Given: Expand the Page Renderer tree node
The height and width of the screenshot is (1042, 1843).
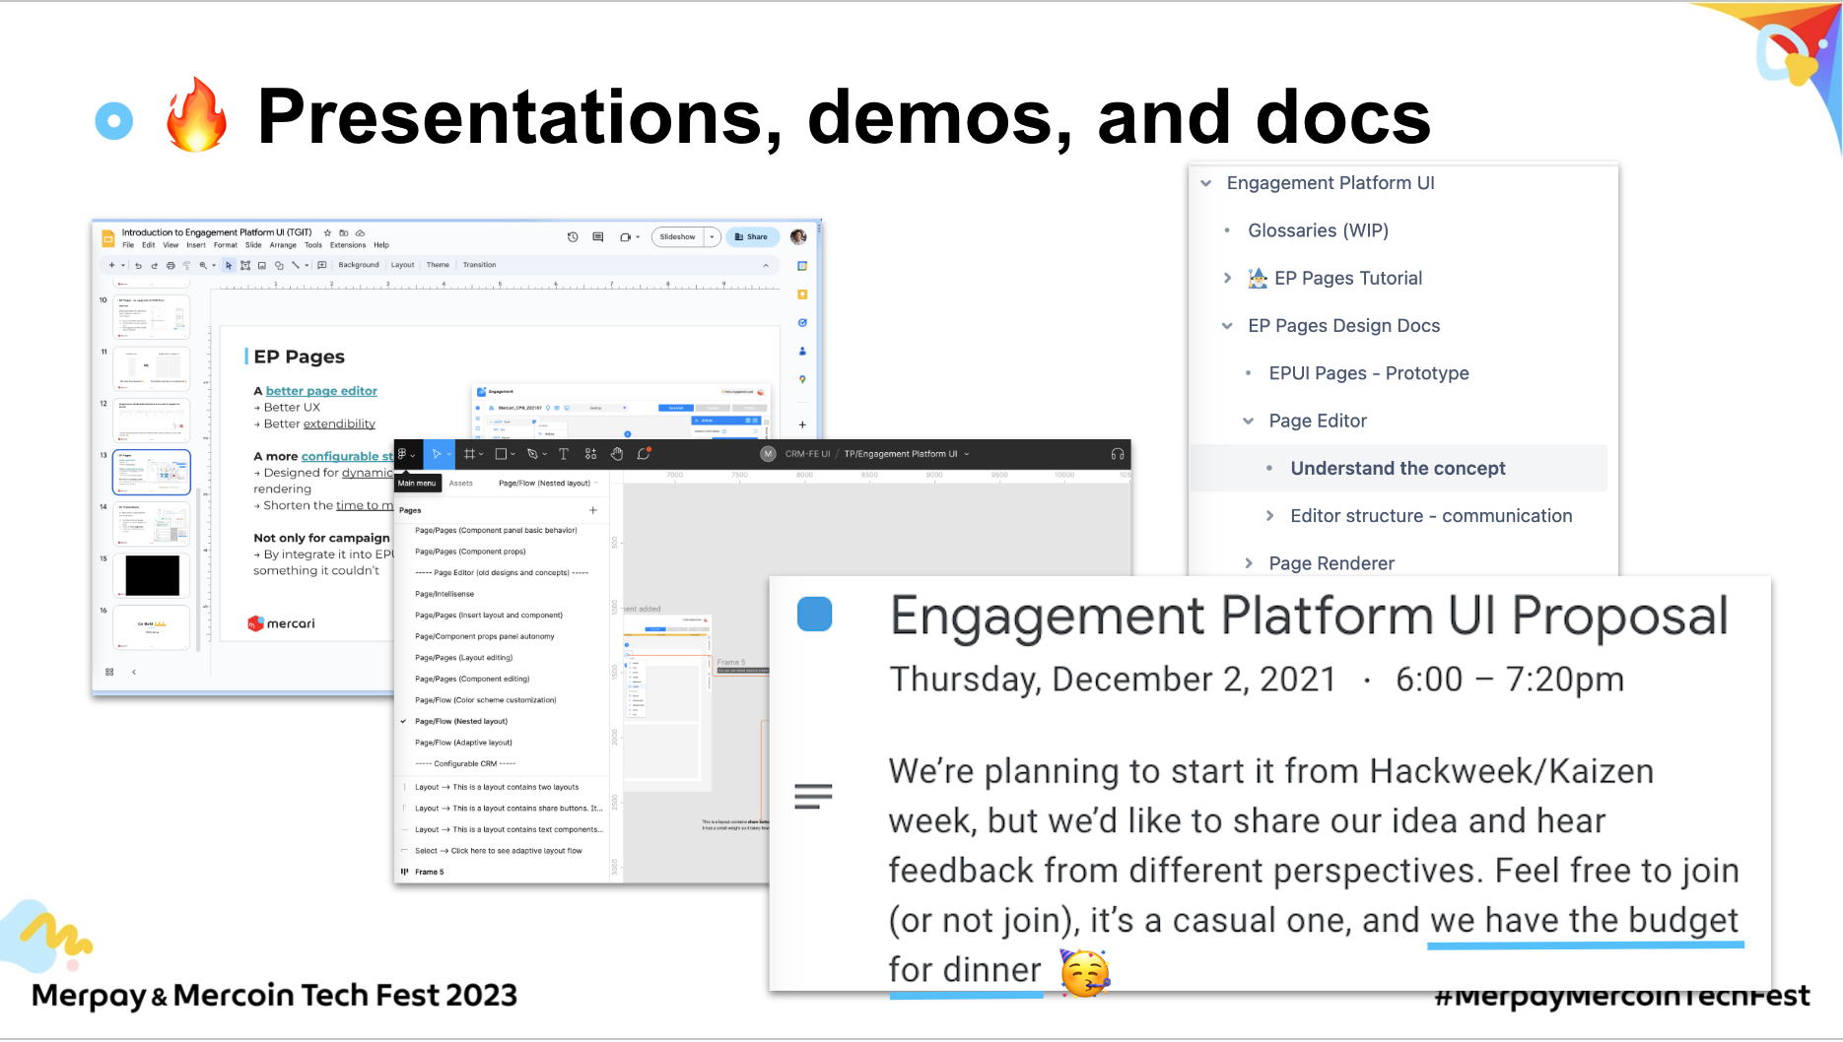Looking at the screenshot, I should tap(1249, 563).
